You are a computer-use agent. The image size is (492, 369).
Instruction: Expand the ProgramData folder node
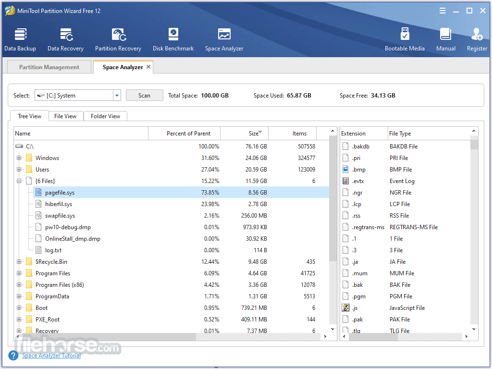pyautogui.click(x=19, y=296)
